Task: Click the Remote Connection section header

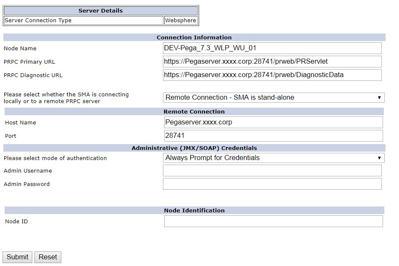Action: (x=194, y=111)
